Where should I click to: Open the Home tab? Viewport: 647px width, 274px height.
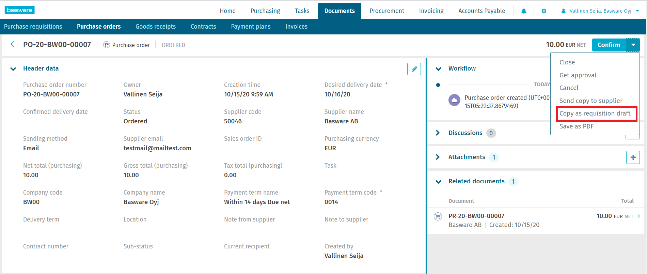[x=227, y=11]
